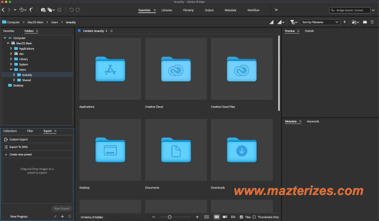
Task: Click the Get Photos from Camera icon
Action: (x=43, y=10)
